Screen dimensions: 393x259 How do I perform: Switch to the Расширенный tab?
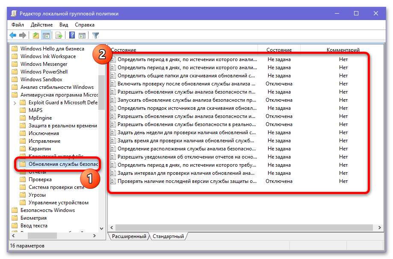[129, 236]
